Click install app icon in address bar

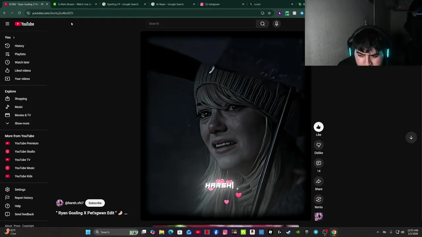tap(262, 13)
